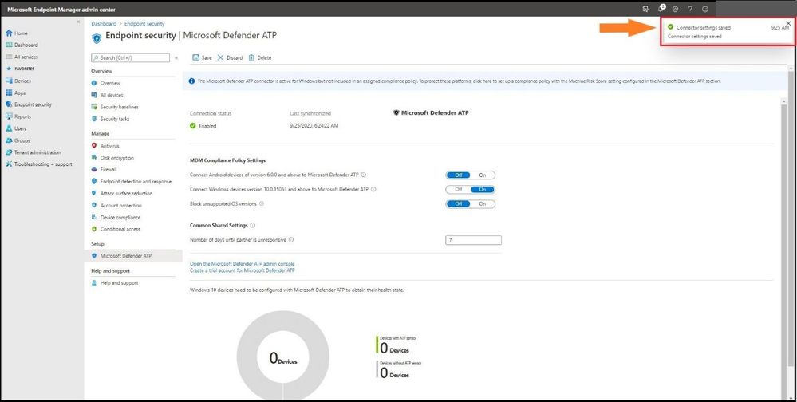
Task: Click the 0 Devices donut chart
Action: [283, 357]
